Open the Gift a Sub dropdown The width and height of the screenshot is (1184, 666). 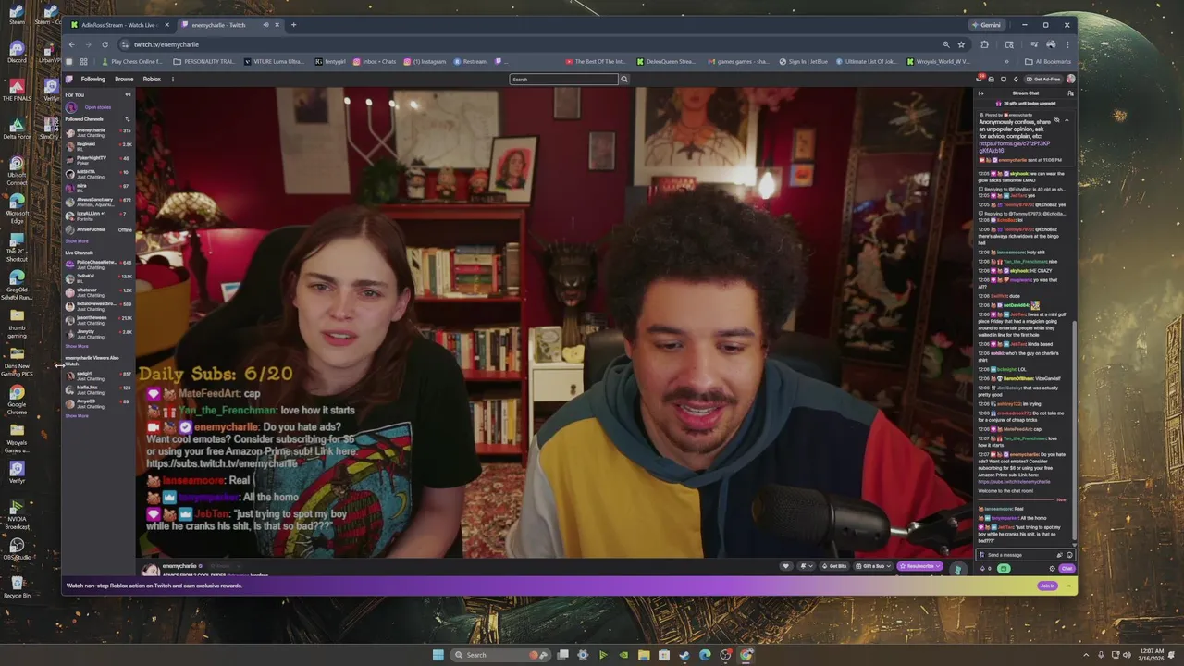click(x=872, y=566)
